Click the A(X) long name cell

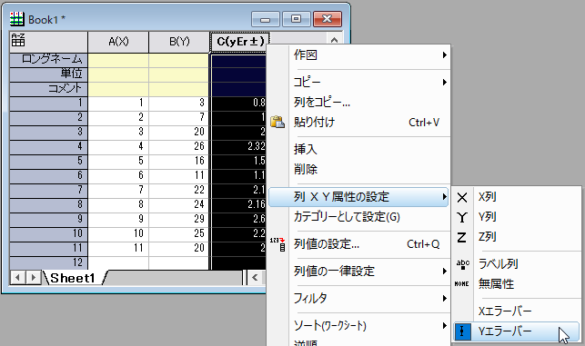118,59
